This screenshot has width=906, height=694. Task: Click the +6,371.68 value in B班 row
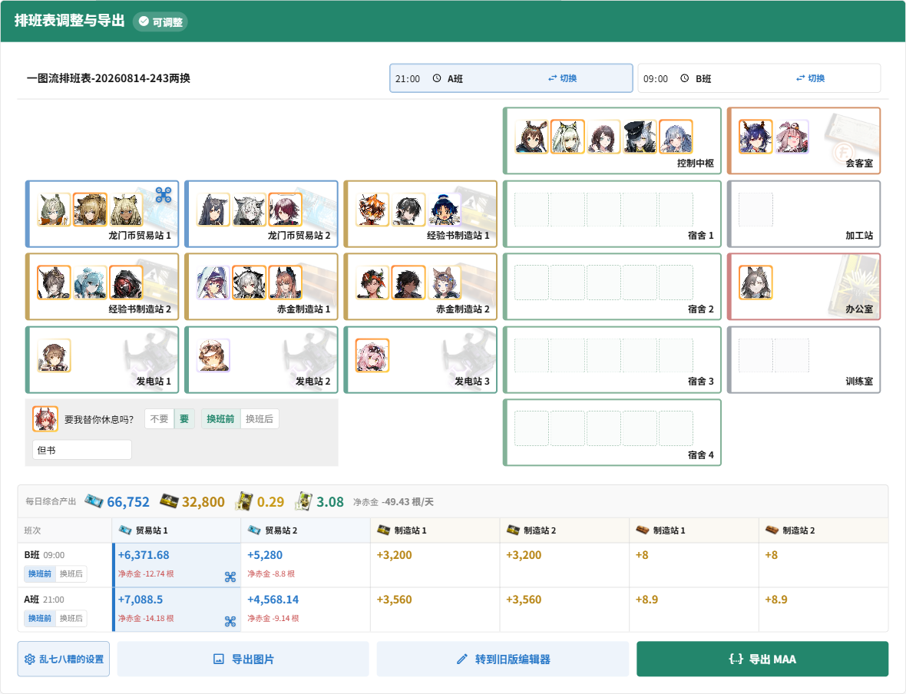click(144, 555)
